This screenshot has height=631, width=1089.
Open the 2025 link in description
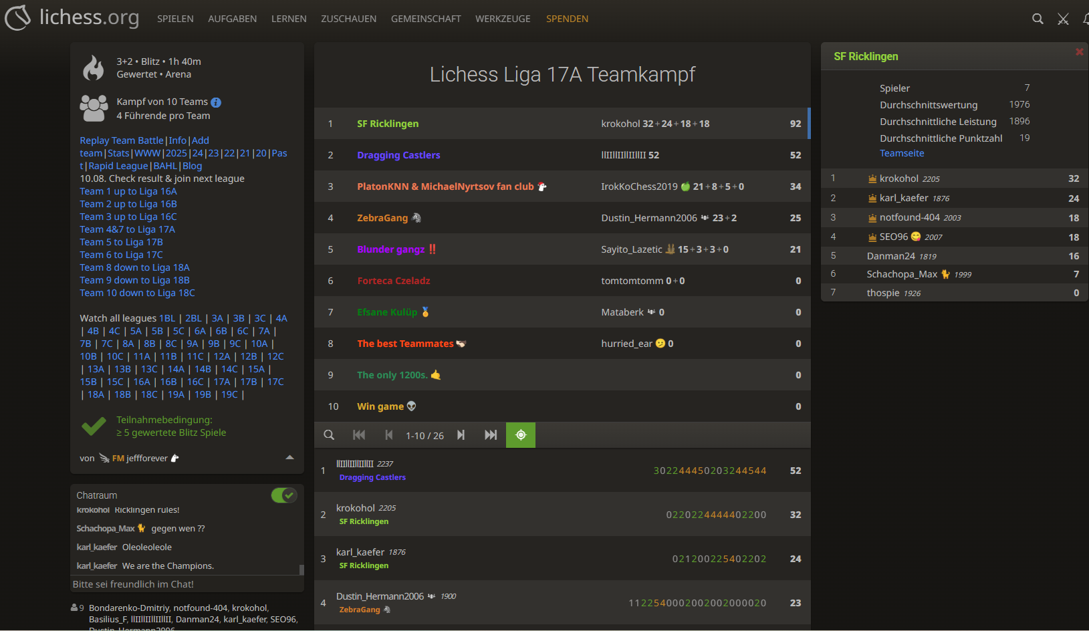[x=176, y=153]
